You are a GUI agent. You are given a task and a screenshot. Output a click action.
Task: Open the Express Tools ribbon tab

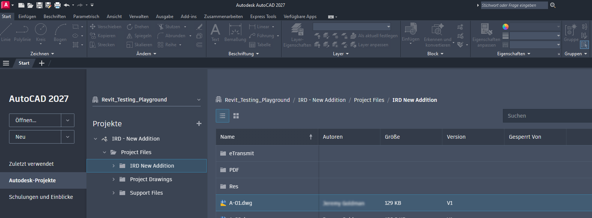coord(263,17)
